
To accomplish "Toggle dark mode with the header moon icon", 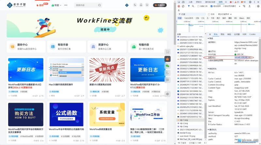I will pos(135,5).
